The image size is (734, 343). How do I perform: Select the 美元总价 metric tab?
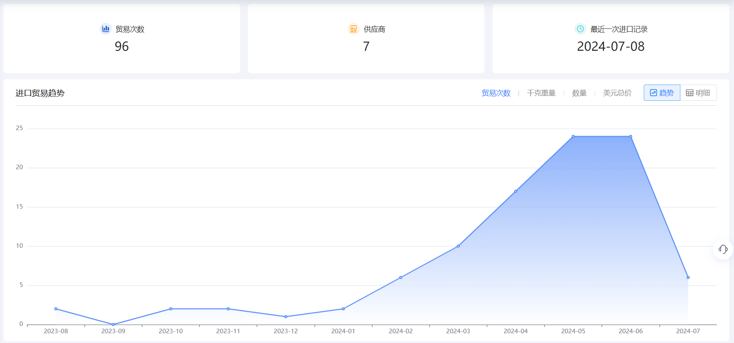tap(617, 93)
